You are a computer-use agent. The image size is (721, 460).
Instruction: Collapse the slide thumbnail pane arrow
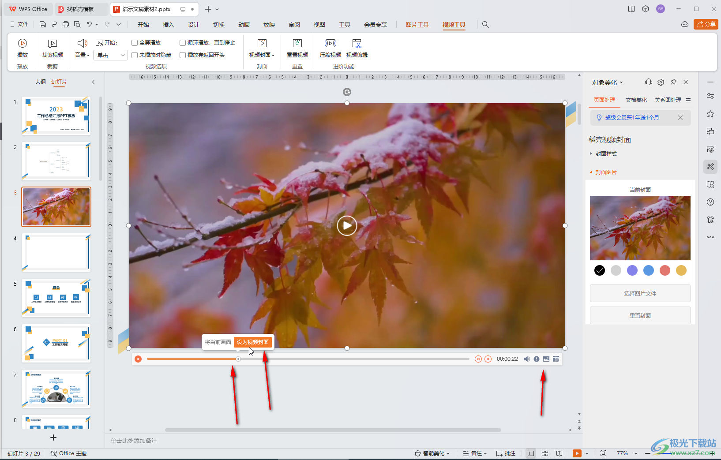tap(94, 82)
